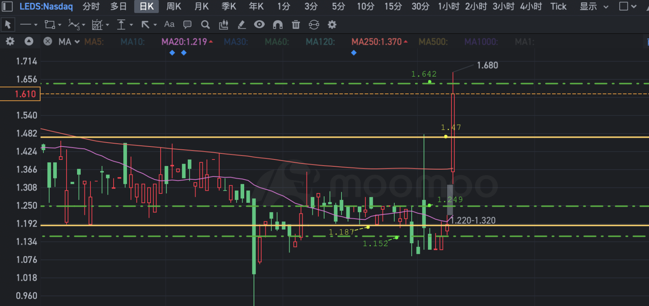
Task: Switch to 15分 interval
Action: [393, 6]
